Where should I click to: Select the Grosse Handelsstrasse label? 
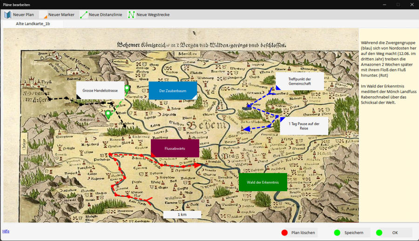(100, 90)
